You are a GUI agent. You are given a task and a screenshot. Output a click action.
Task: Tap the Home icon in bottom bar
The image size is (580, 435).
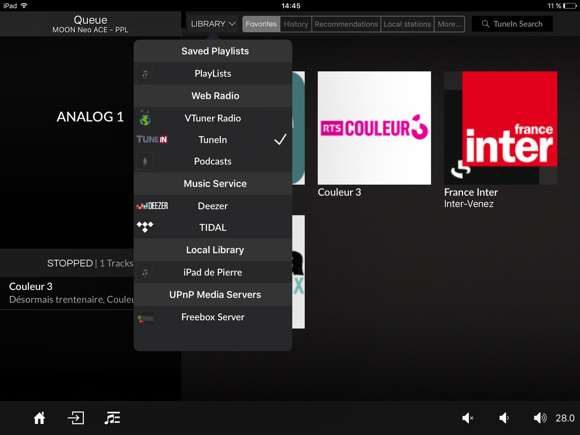click(x=39, y=418)
